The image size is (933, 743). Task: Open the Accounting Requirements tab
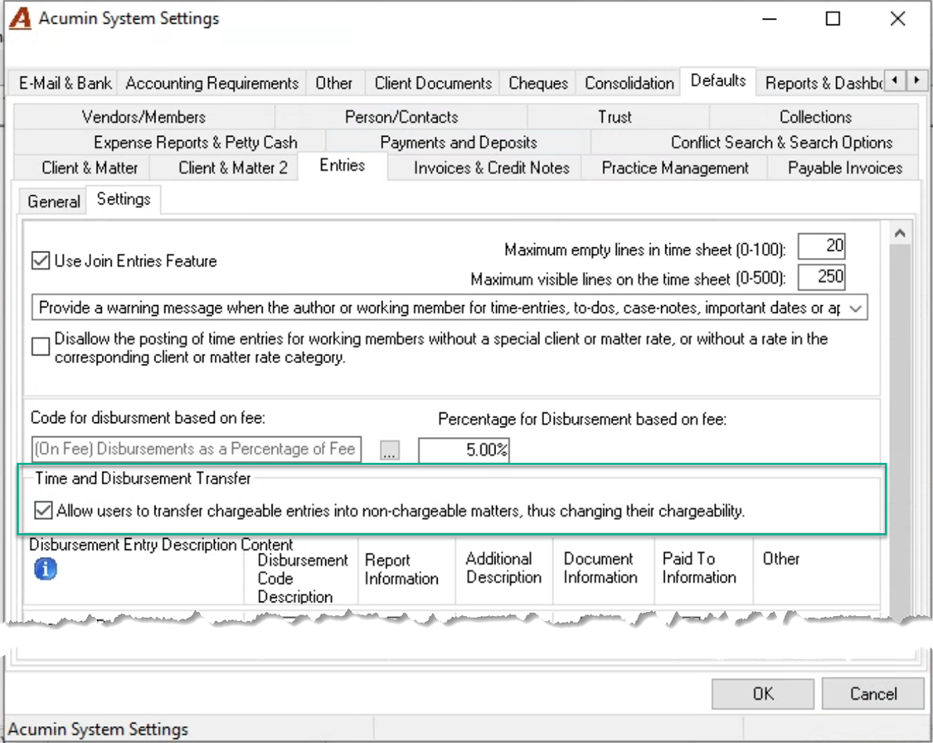(211, 83)
